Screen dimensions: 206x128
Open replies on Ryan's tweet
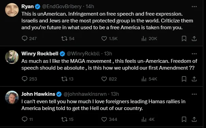29,38
